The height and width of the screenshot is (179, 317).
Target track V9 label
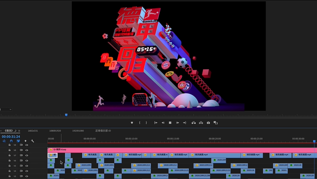coord(15,145)
